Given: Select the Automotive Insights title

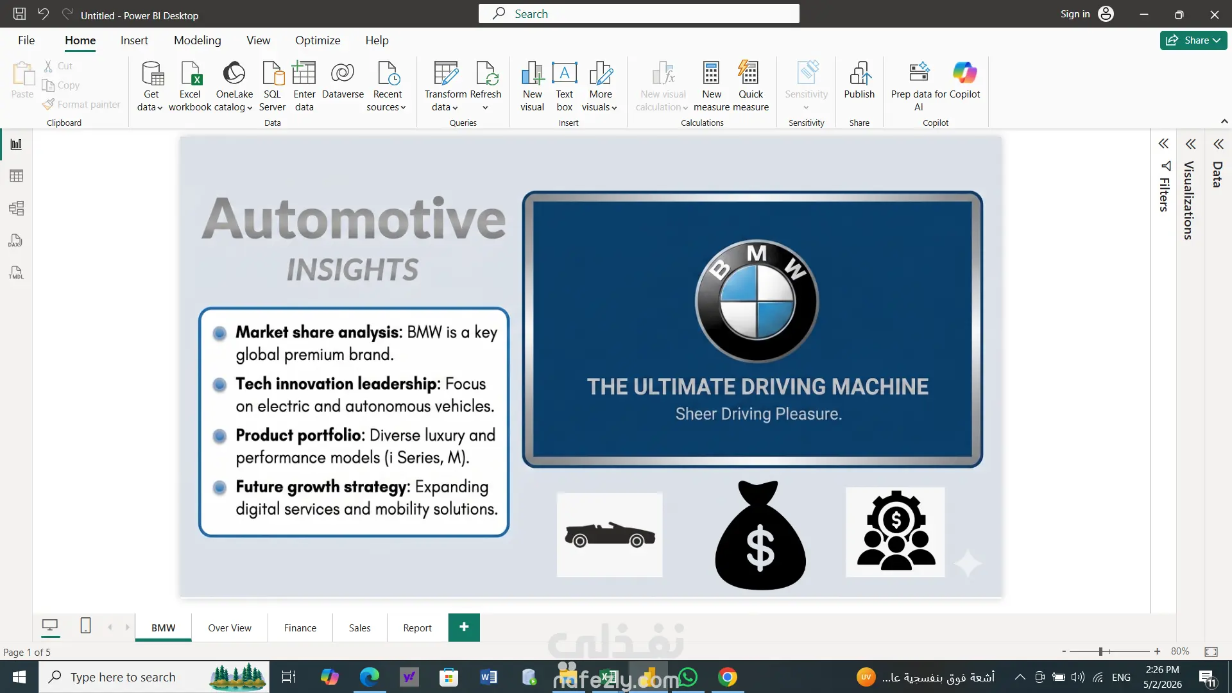Looking at the screenshot, I should [x=354, y=239].
